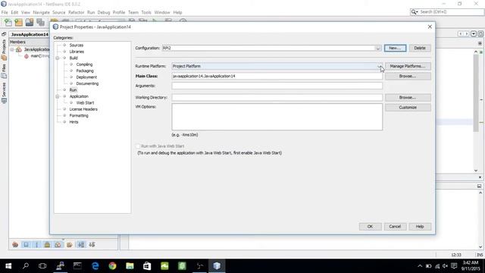Select the Compiling category
Image resolution: width=485 pixels, height=273 pixels.
[84, 64]
